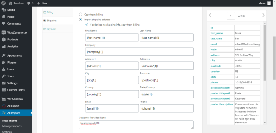Click the Last Name input field
This screenshot has height=133, width=276.
click(167, 38)
